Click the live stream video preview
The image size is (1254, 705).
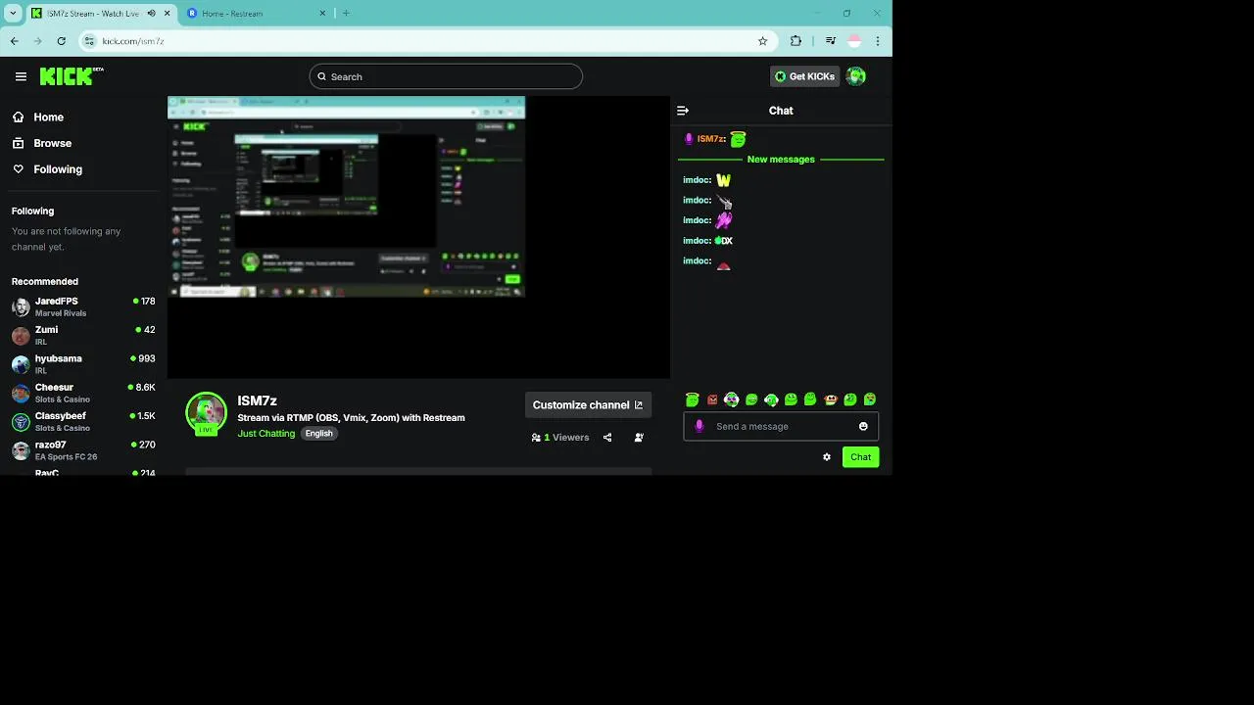(418, 237)
